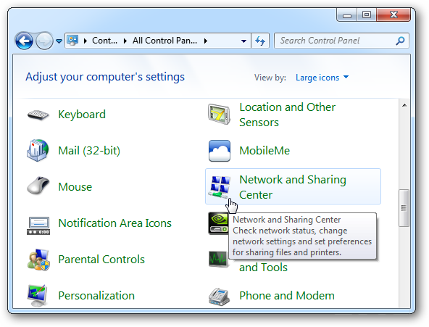This screenshot has height=327, width=429.
Task: Open the Personalization monitor icon
Action: click(38, 296)
